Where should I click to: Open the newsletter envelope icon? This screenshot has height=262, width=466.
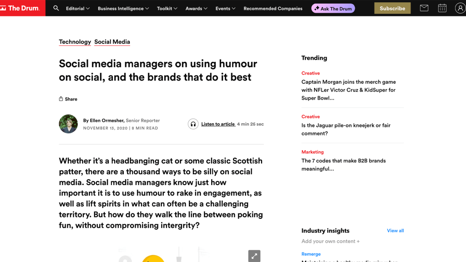point(424,8)
